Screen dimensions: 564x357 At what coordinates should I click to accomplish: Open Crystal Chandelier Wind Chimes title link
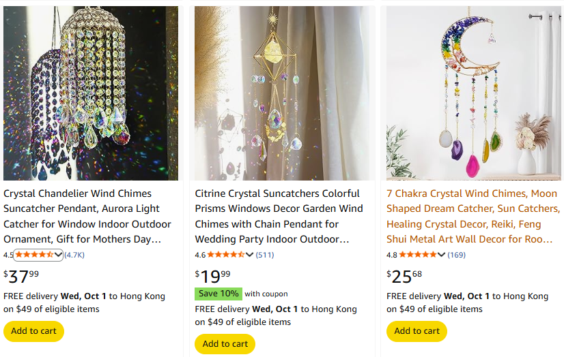[x=87, y=216]
